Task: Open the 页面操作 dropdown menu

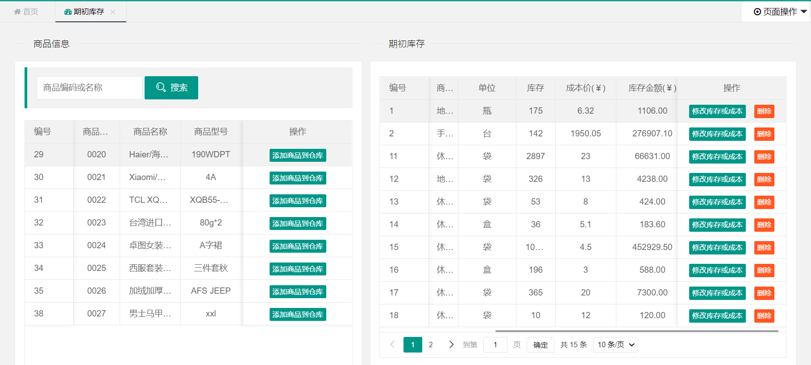Action: [780, 12]
